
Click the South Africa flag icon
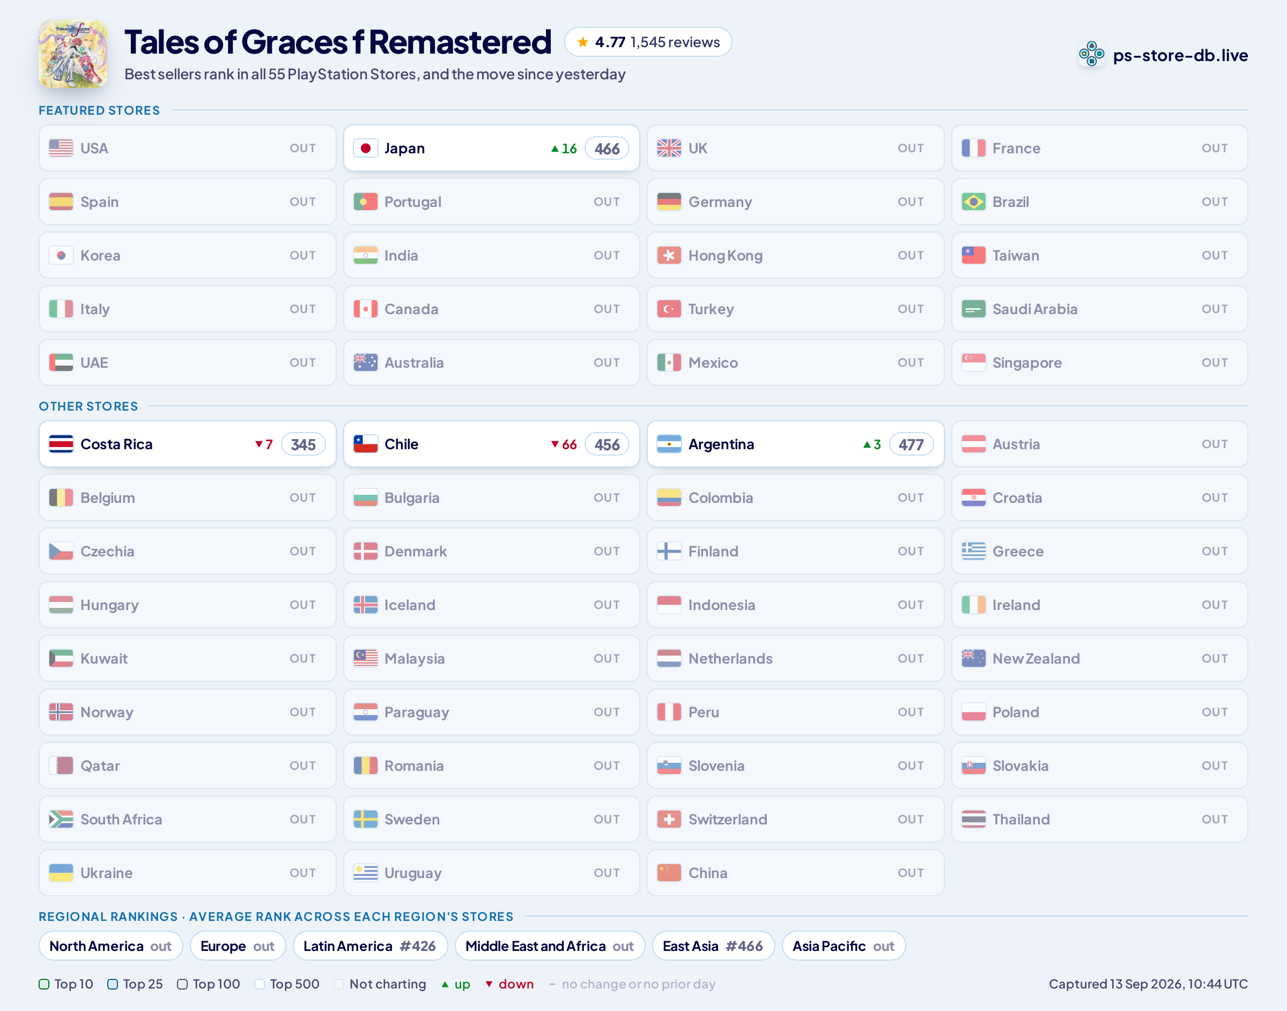[61, 819]
